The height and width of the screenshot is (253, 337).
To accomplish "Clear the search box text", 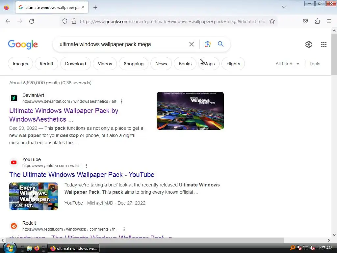I will click(x=191, y=44).
